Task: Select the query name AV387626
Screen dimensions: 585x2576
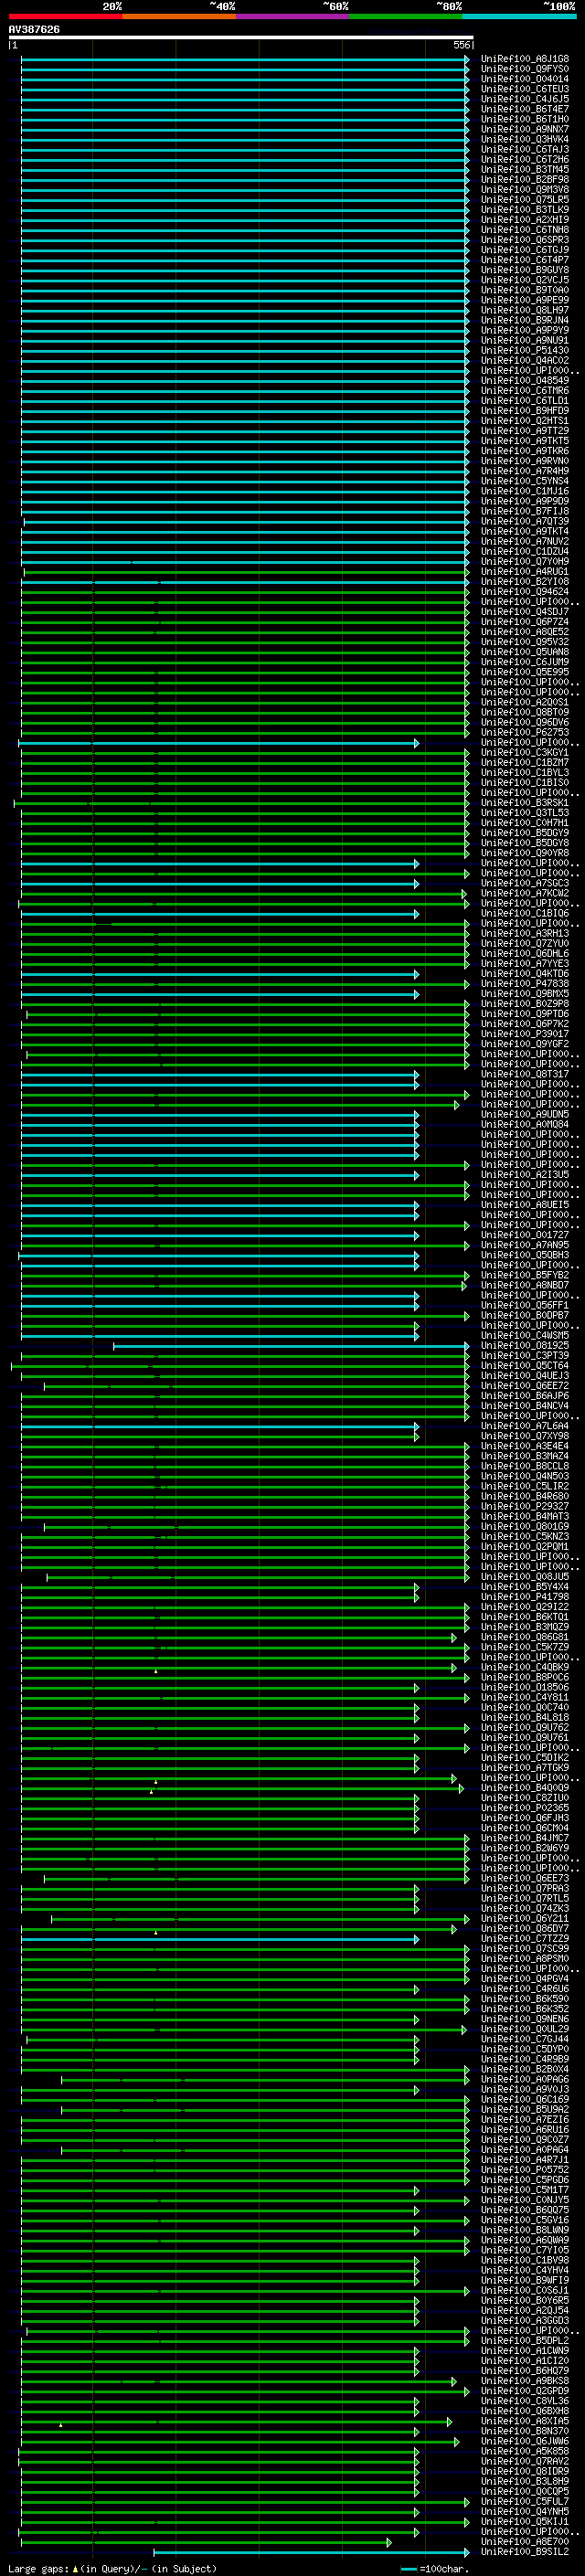Action: point(34,29)
